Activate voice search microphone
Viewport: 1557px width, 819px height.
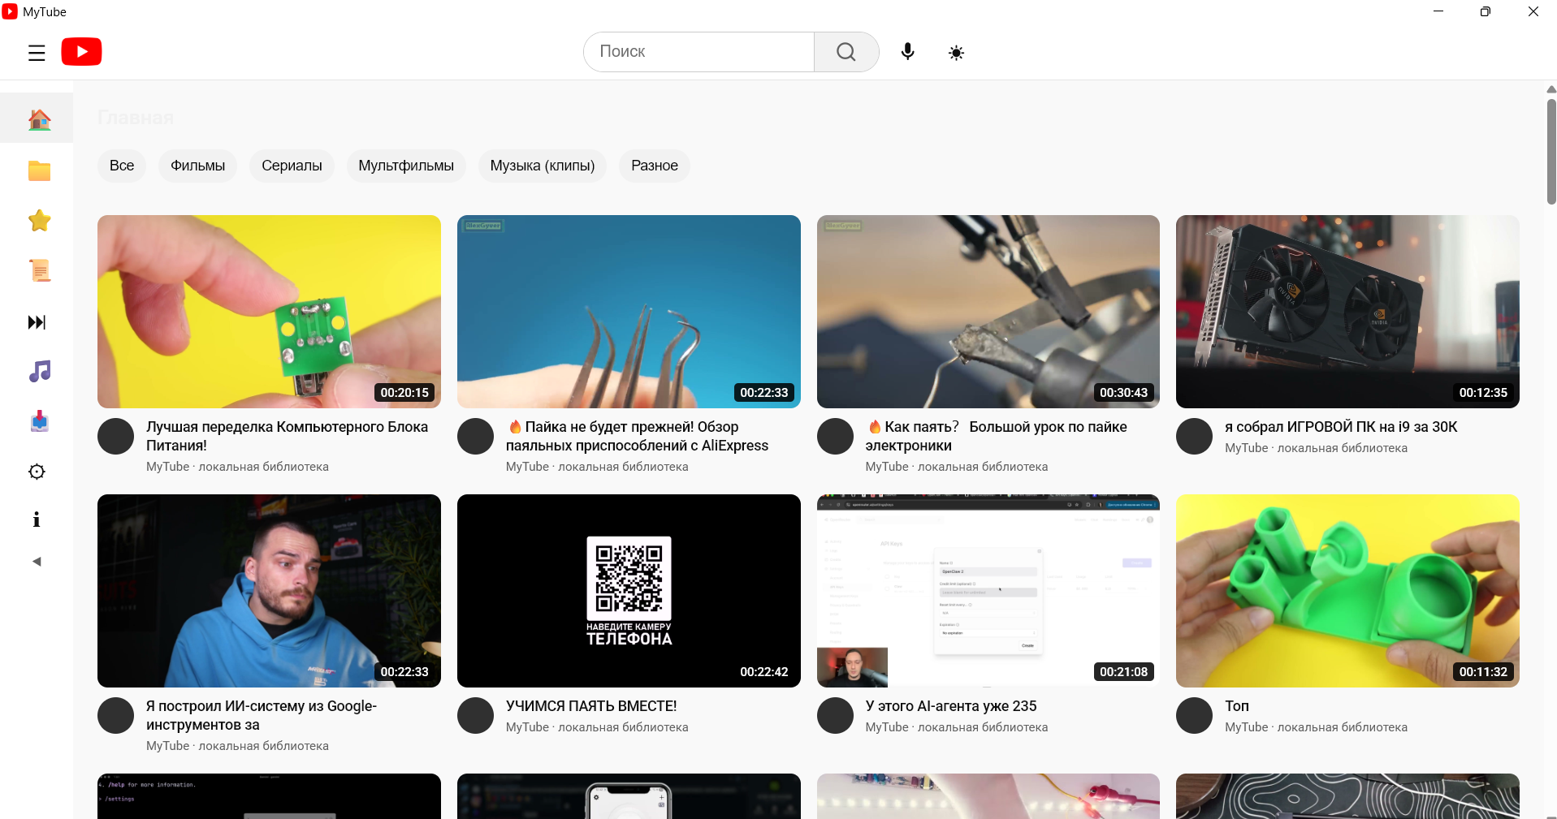pyautogui.click(x=908, y=52)
